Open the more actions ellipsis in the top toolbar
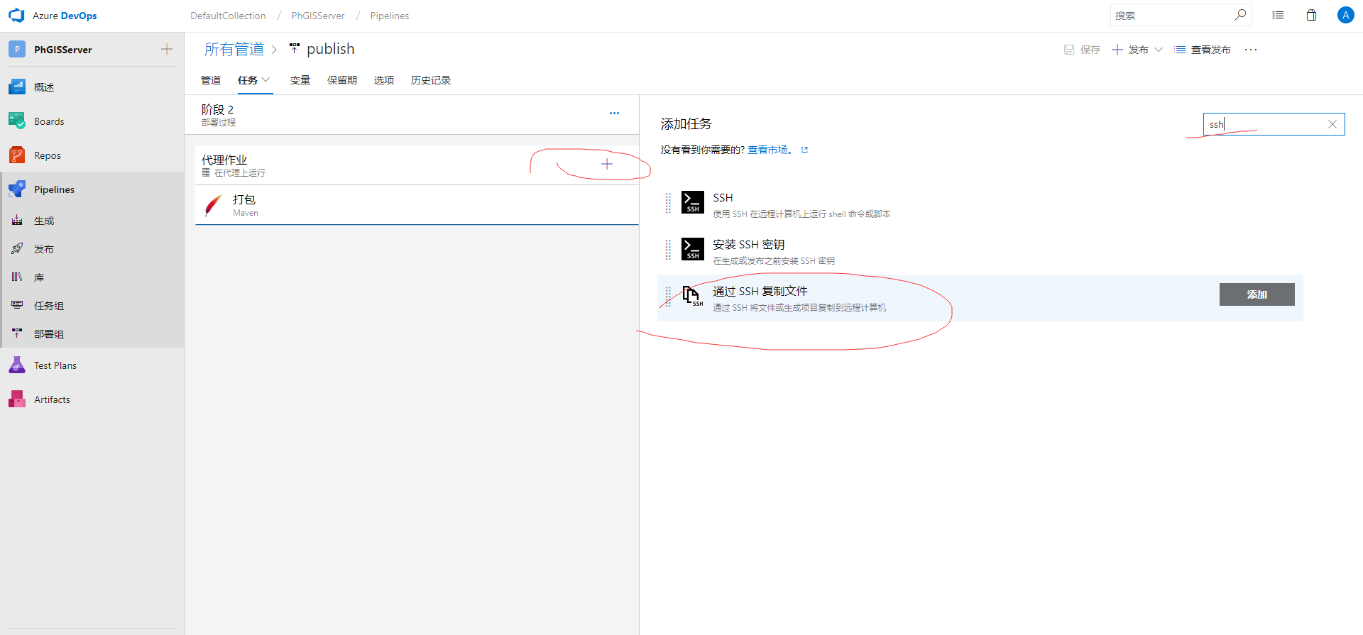 (x=1251, y=50)
